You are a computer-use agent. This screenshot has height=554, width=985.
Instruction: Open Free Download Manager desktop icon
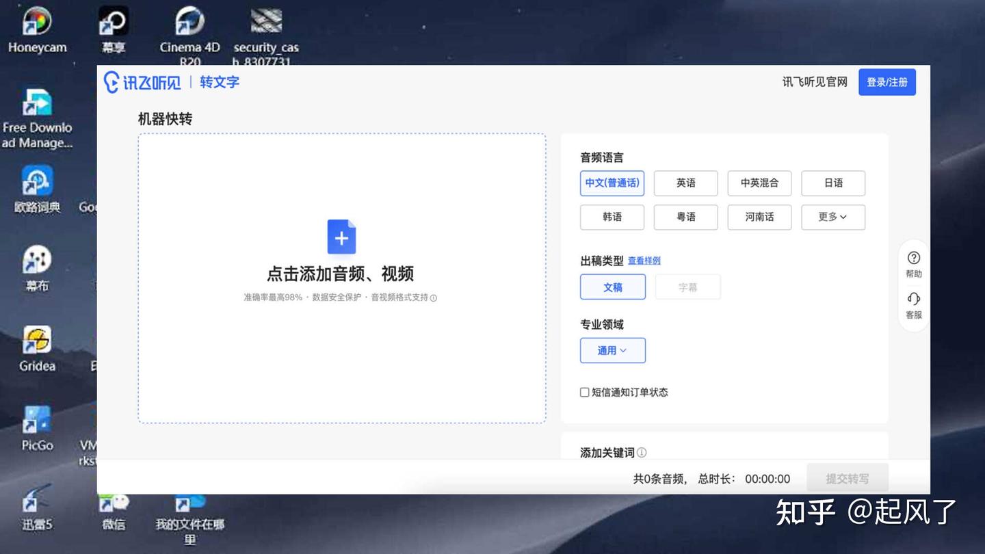pos(37,118)
